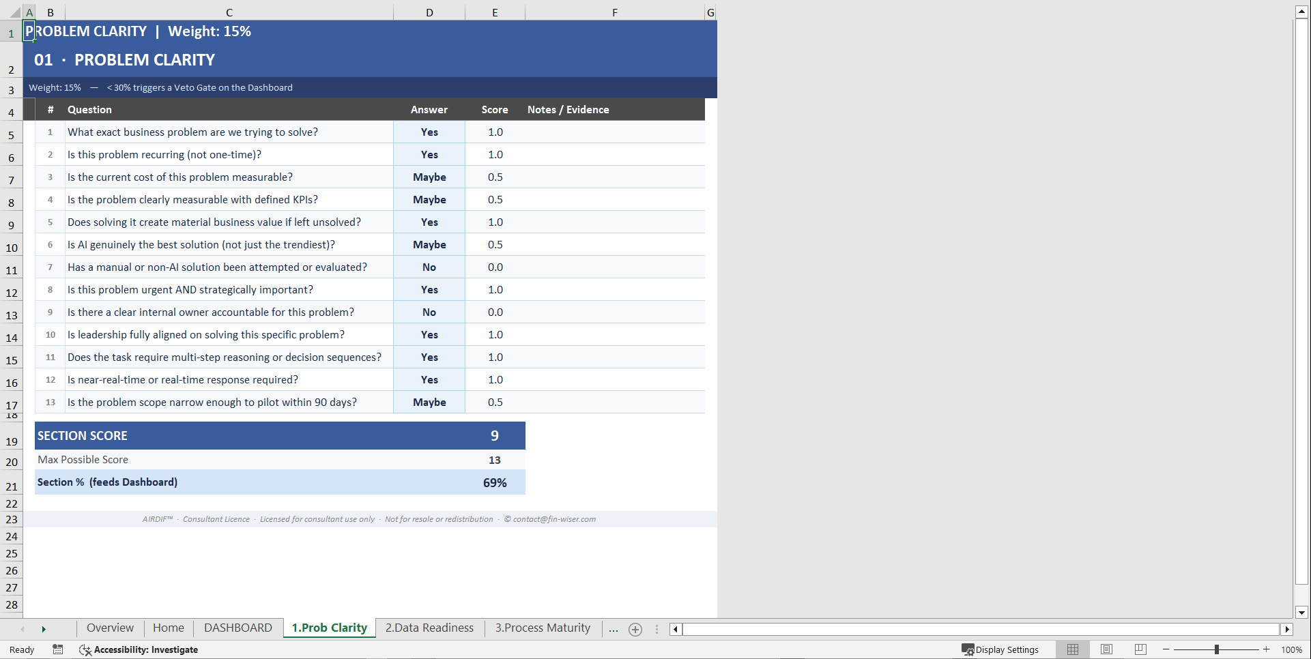Select Maybe answer for defined KPIs question
Screen dimensions: 1311x659
pyautogui.click(x=429, y=200)
